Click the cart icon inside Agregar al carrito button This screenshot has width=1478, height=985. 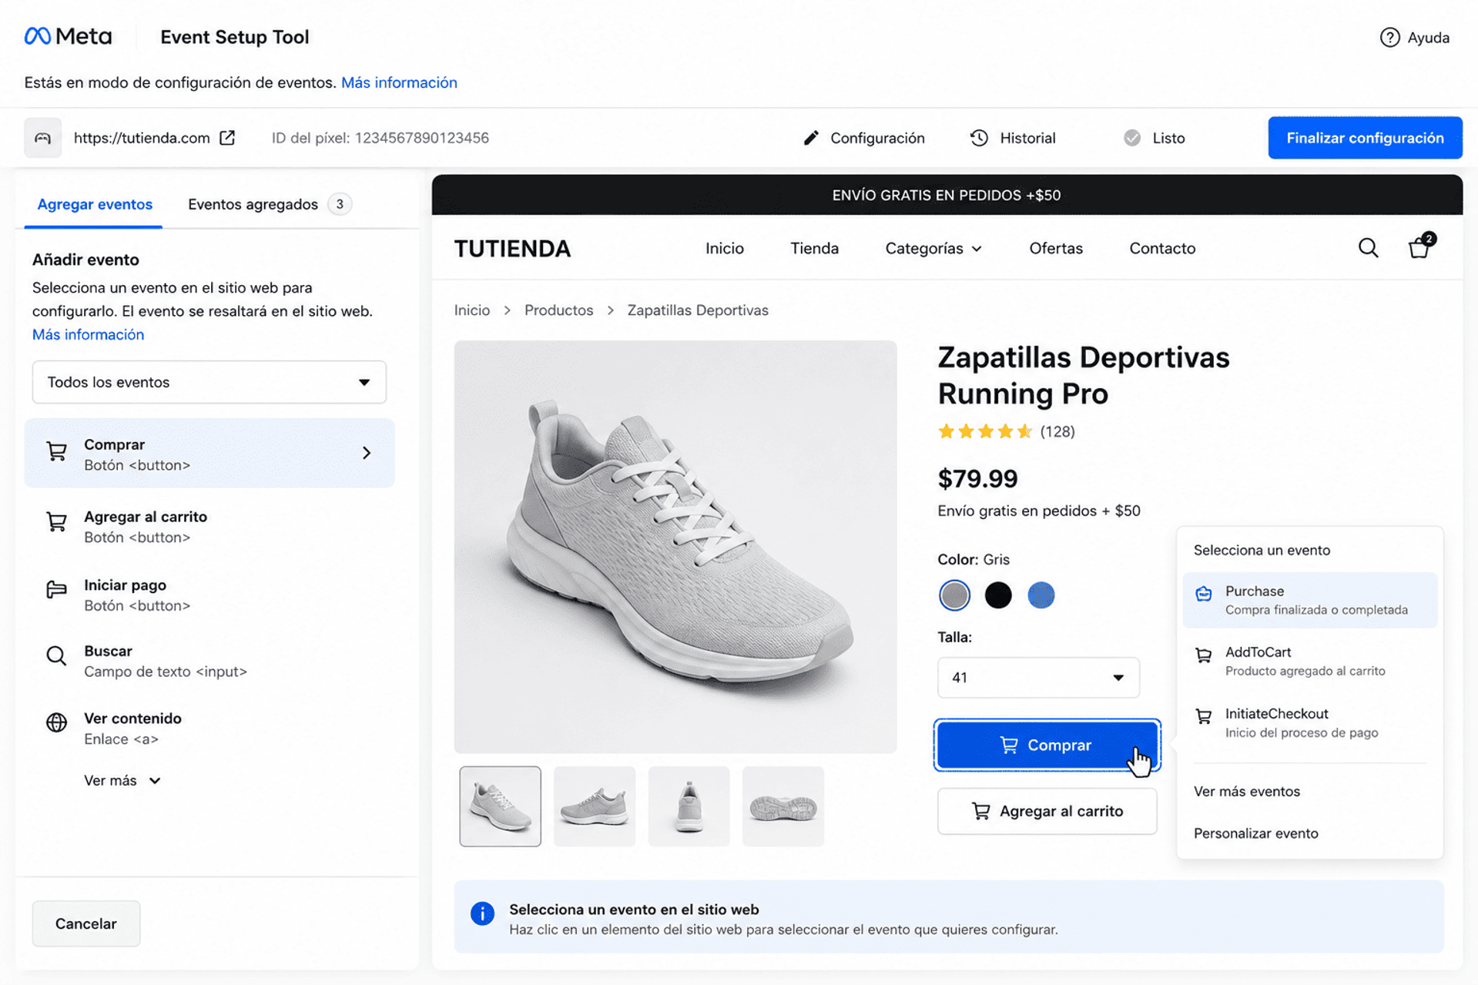980,811
